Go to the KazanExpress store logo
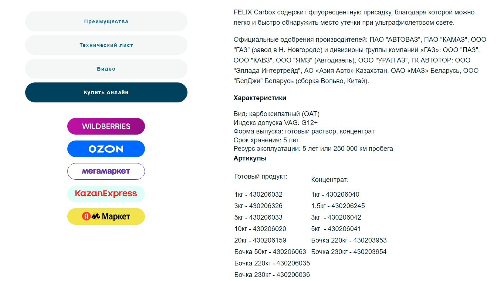 point(106,194)
